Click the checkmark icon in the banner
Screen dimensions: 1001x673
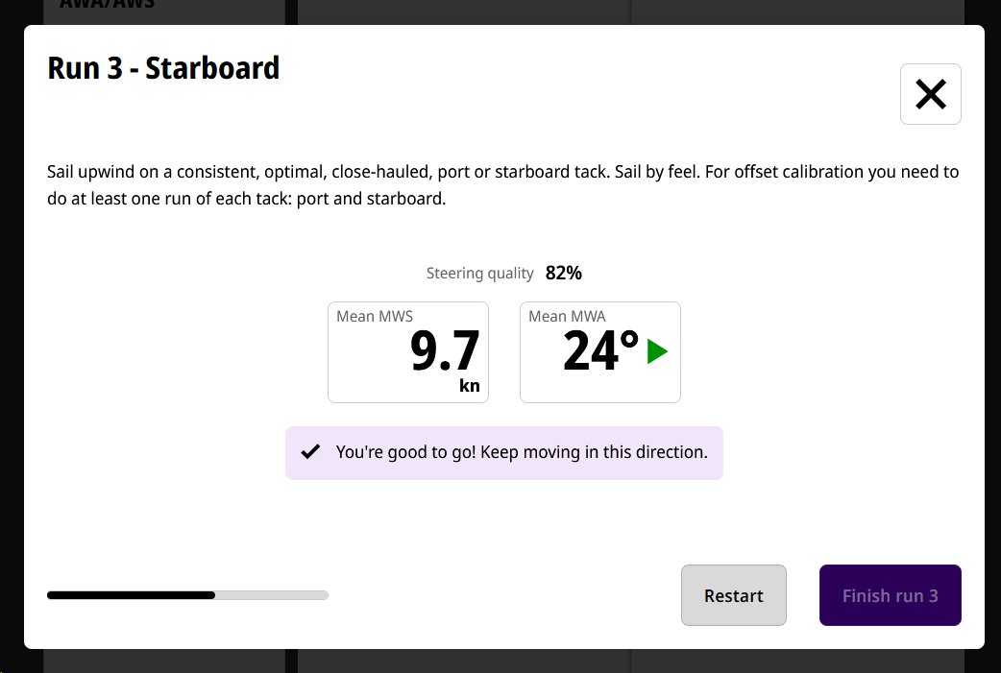[310, 452]
